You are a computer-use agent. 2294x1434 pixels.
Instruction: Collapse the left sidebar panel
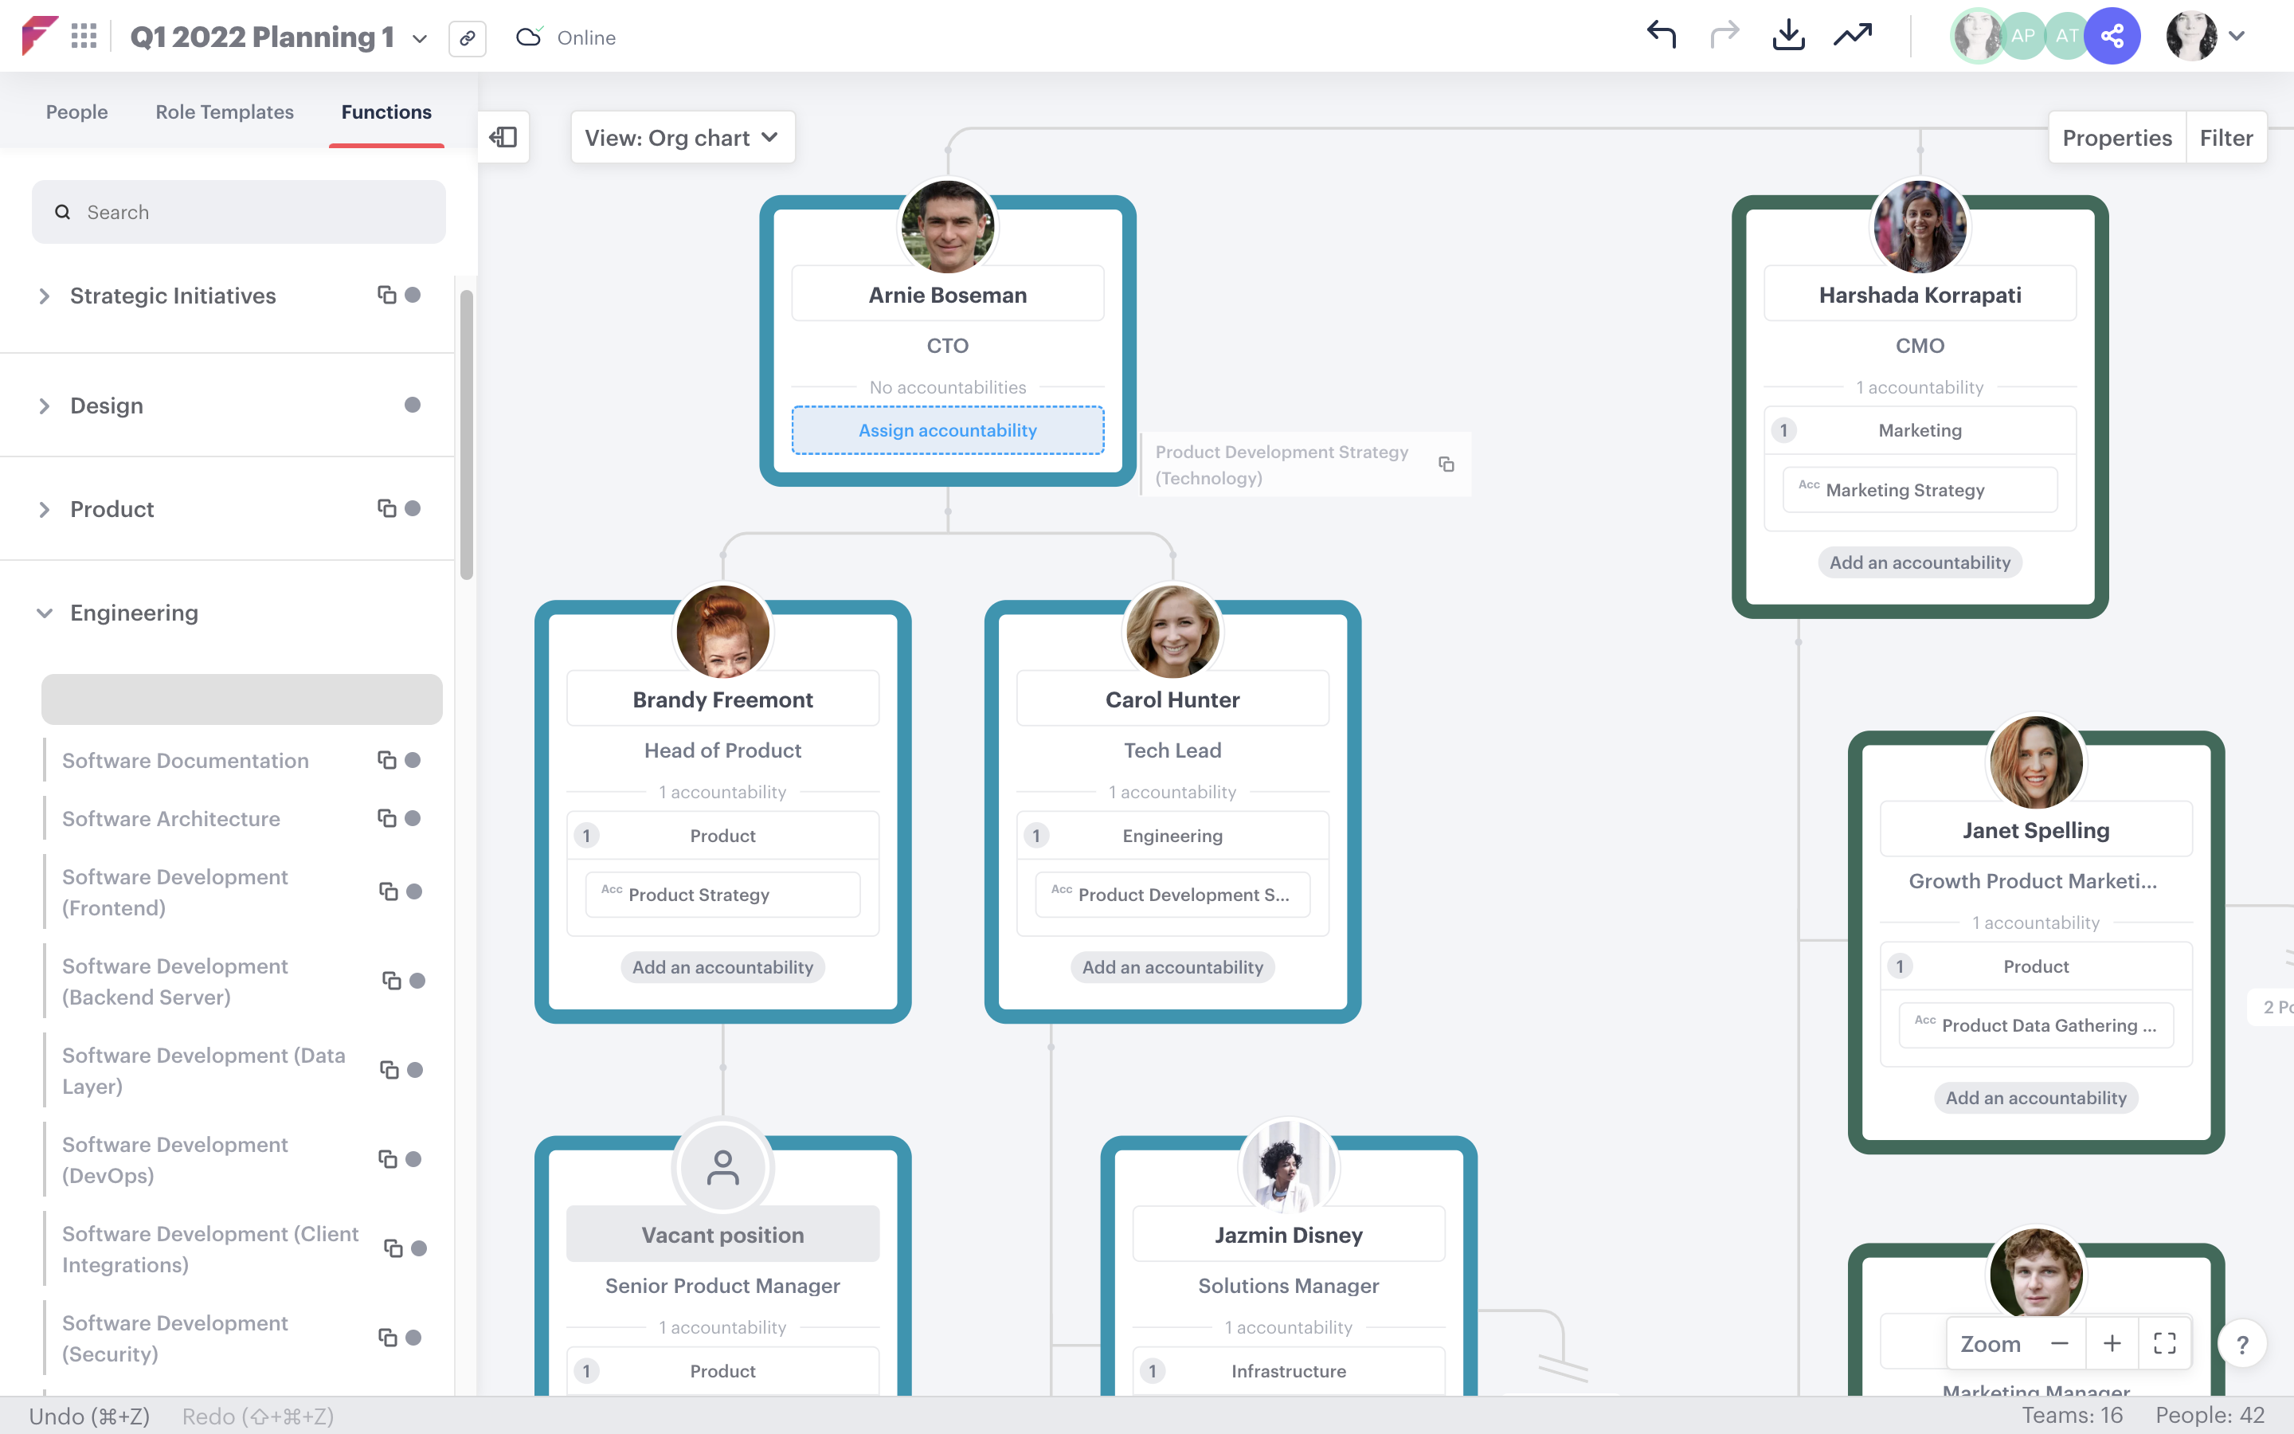503,136
